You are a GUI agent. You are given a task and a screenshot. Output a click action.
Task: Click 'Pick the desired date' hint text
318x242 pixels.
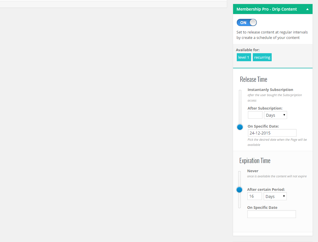click(x=277, y=142)
